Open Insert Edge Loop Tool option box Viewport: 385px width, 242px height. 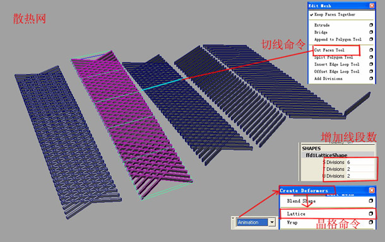(371, 64)
